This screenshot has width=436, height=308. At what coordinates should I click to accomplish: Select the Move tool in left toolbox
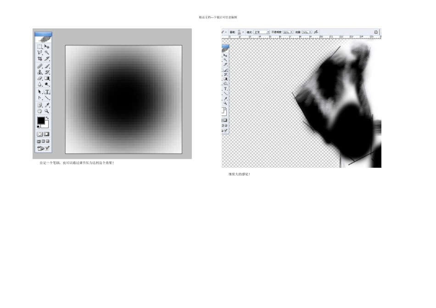tap(47, 47)
